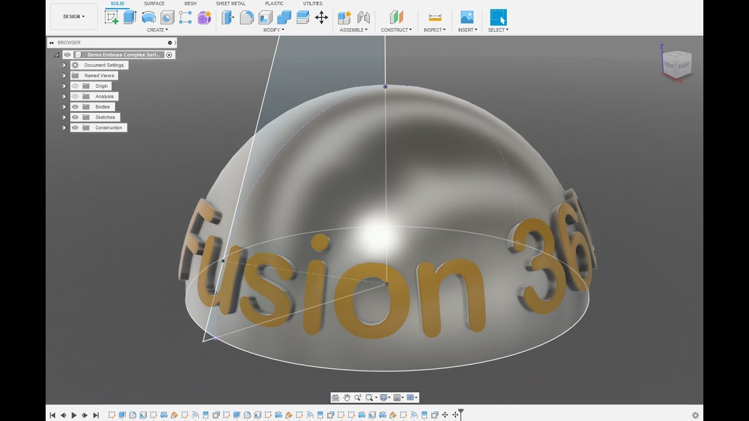
Task: Switch to the SURFACE tab
Action: tap(154, 4)
